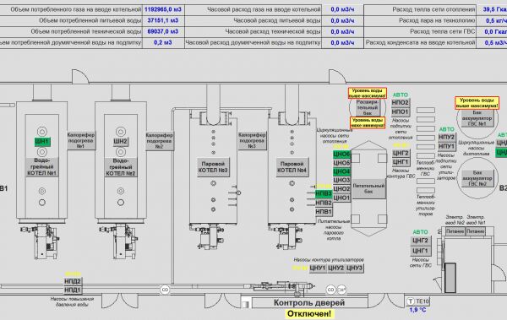Open the Контроль дверей panel
The image size is (507, 320).
pos(309,303)
